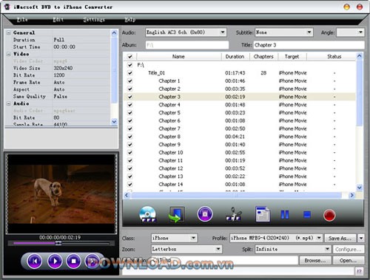Uncheck the F:\ drive checkbox

pyautogui.click(x=129, y=65)
